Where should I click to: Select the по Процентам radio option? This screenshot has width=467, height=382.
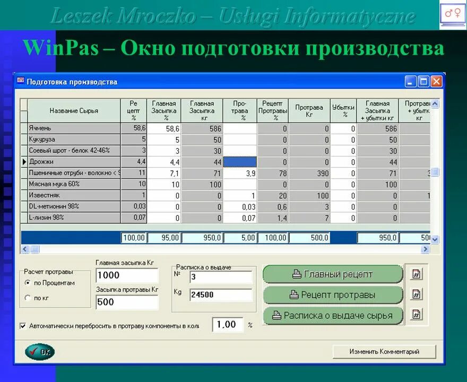[x=28, y=283]
